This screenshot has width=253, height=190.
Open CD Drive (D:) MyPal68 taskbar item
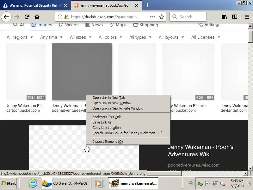point(66,183)
